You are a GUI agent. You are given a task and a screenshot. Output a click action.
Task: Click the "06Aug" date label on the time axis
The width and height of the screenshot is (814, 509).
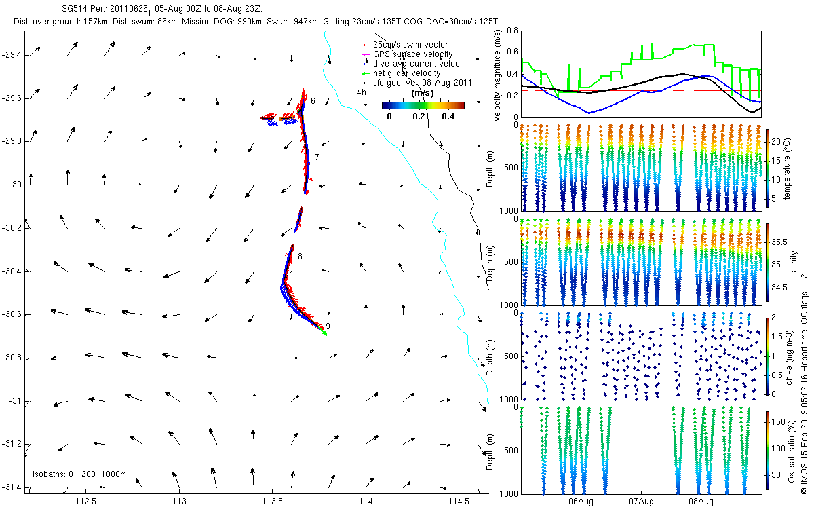[581, 502]
